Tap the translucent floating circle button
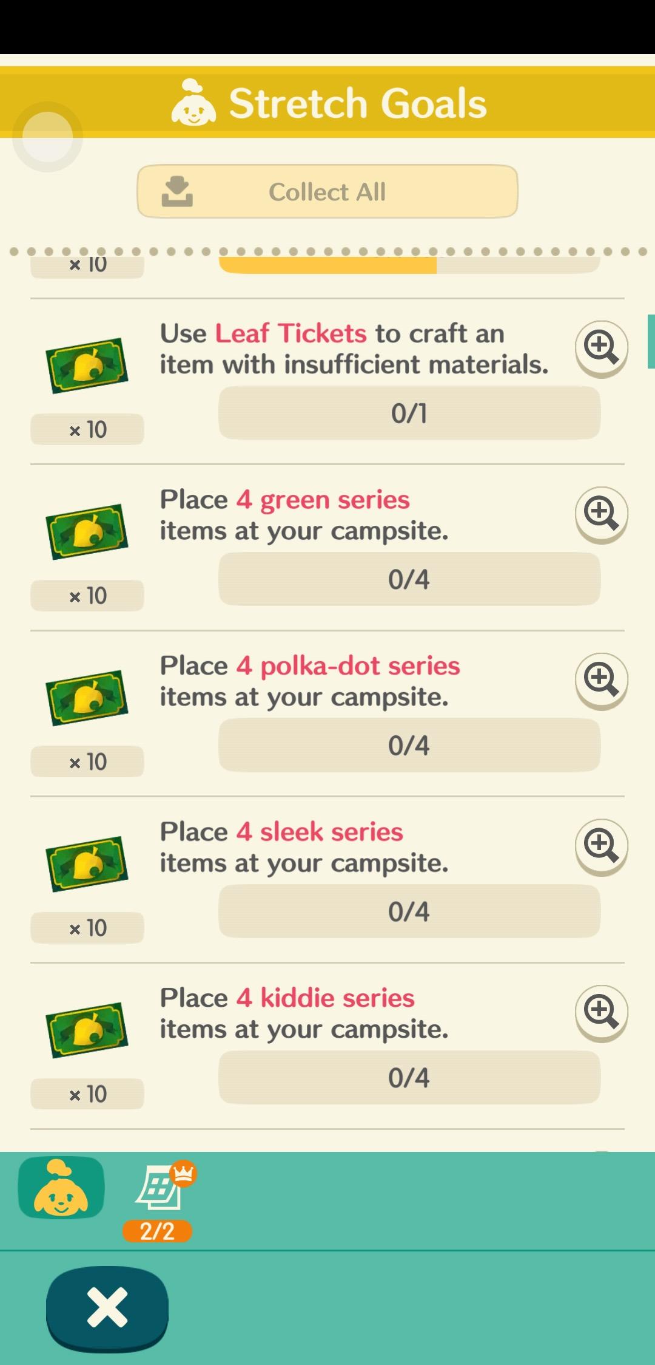Image resolution: width=655 pixels, height=1365 pixels. click(47, 137)
